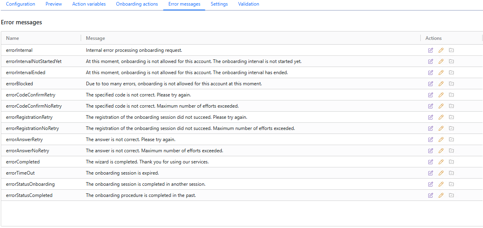Click the purple edit icon for errorRegistrationNoRetry
This screenshot has width=483, height=228.
[x=431, y=128]
